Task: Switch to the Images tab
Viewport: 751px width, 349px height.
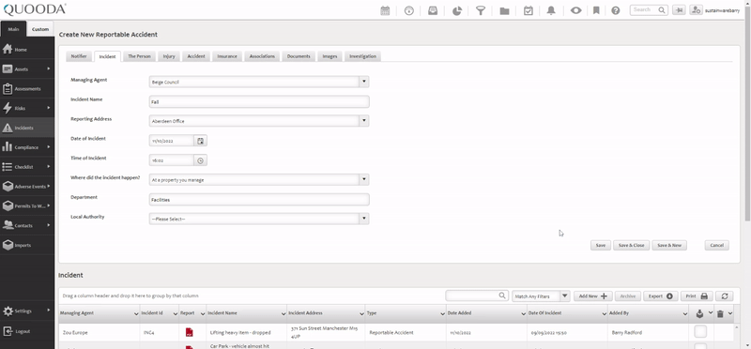Action: (x=330, y=56)
